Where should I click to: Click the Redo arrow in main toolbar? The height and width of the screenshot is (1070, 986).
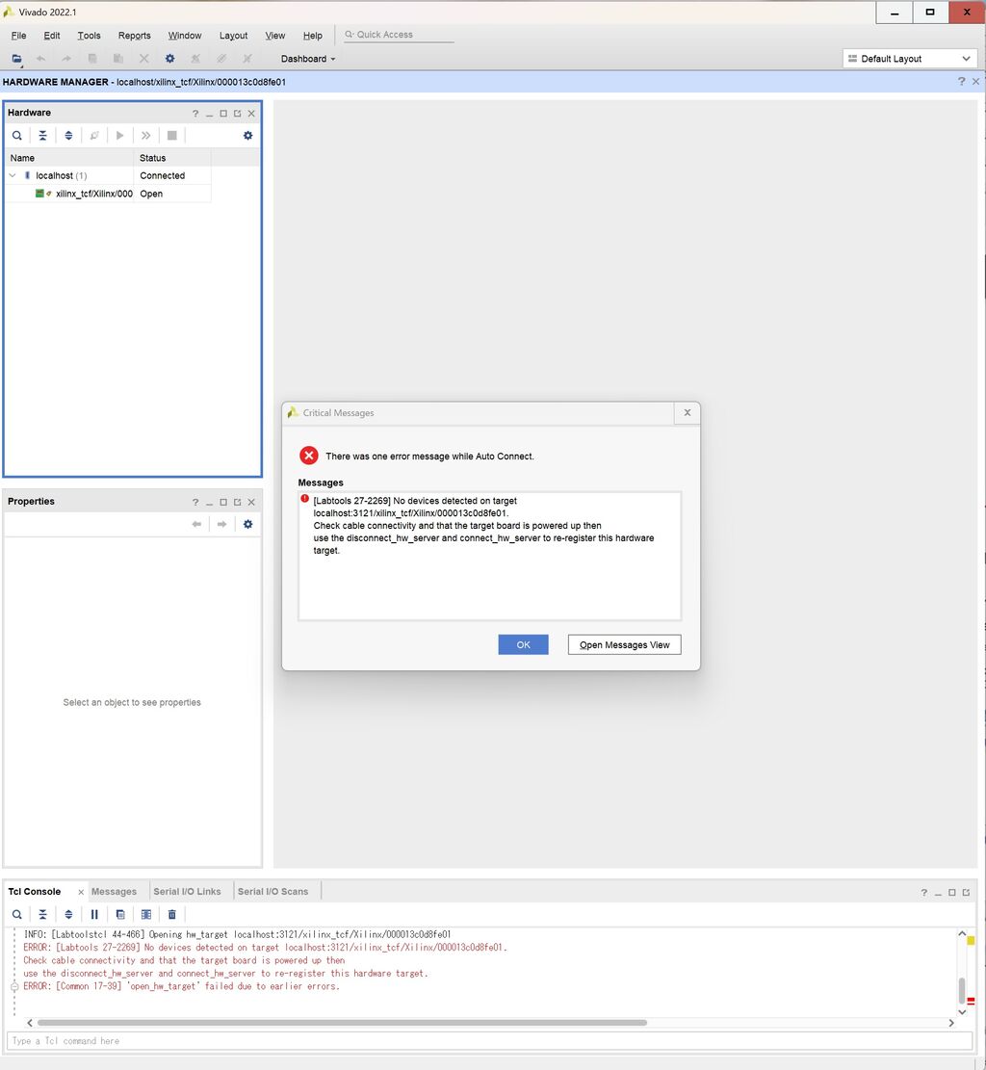pos(66,59)
